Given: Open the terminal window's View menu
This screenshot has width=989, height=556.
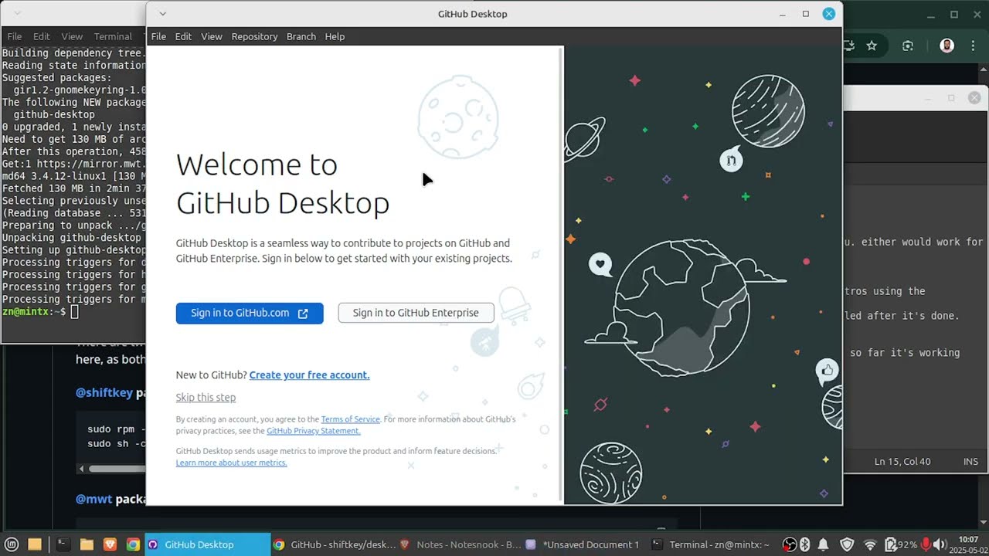Looking at the screenshot, I should 72,36.
